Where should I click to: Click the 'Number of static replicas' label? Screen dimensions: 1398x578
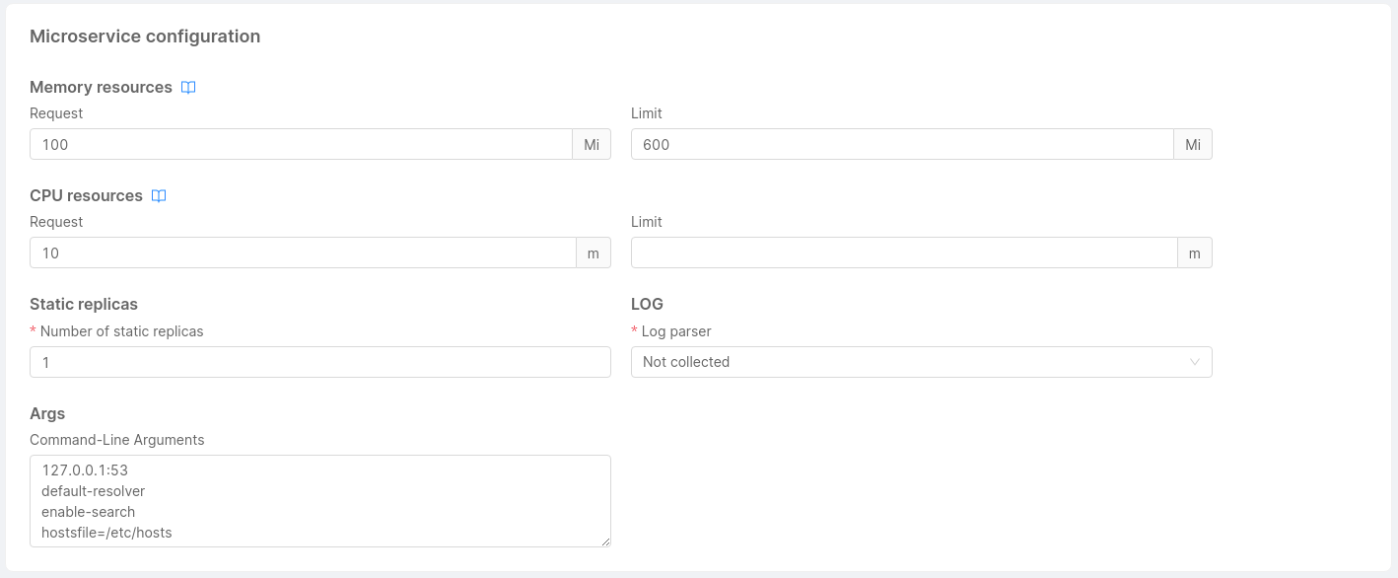click(x=121, y=331)
